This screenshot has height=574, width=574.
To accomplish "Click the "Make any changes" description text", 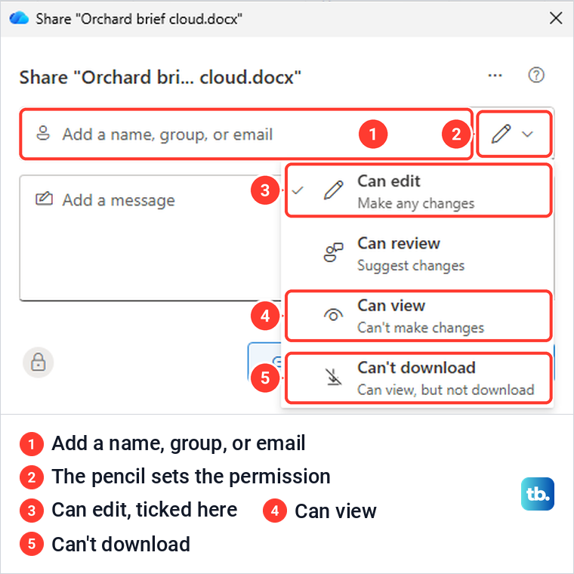I will [416, 203].
